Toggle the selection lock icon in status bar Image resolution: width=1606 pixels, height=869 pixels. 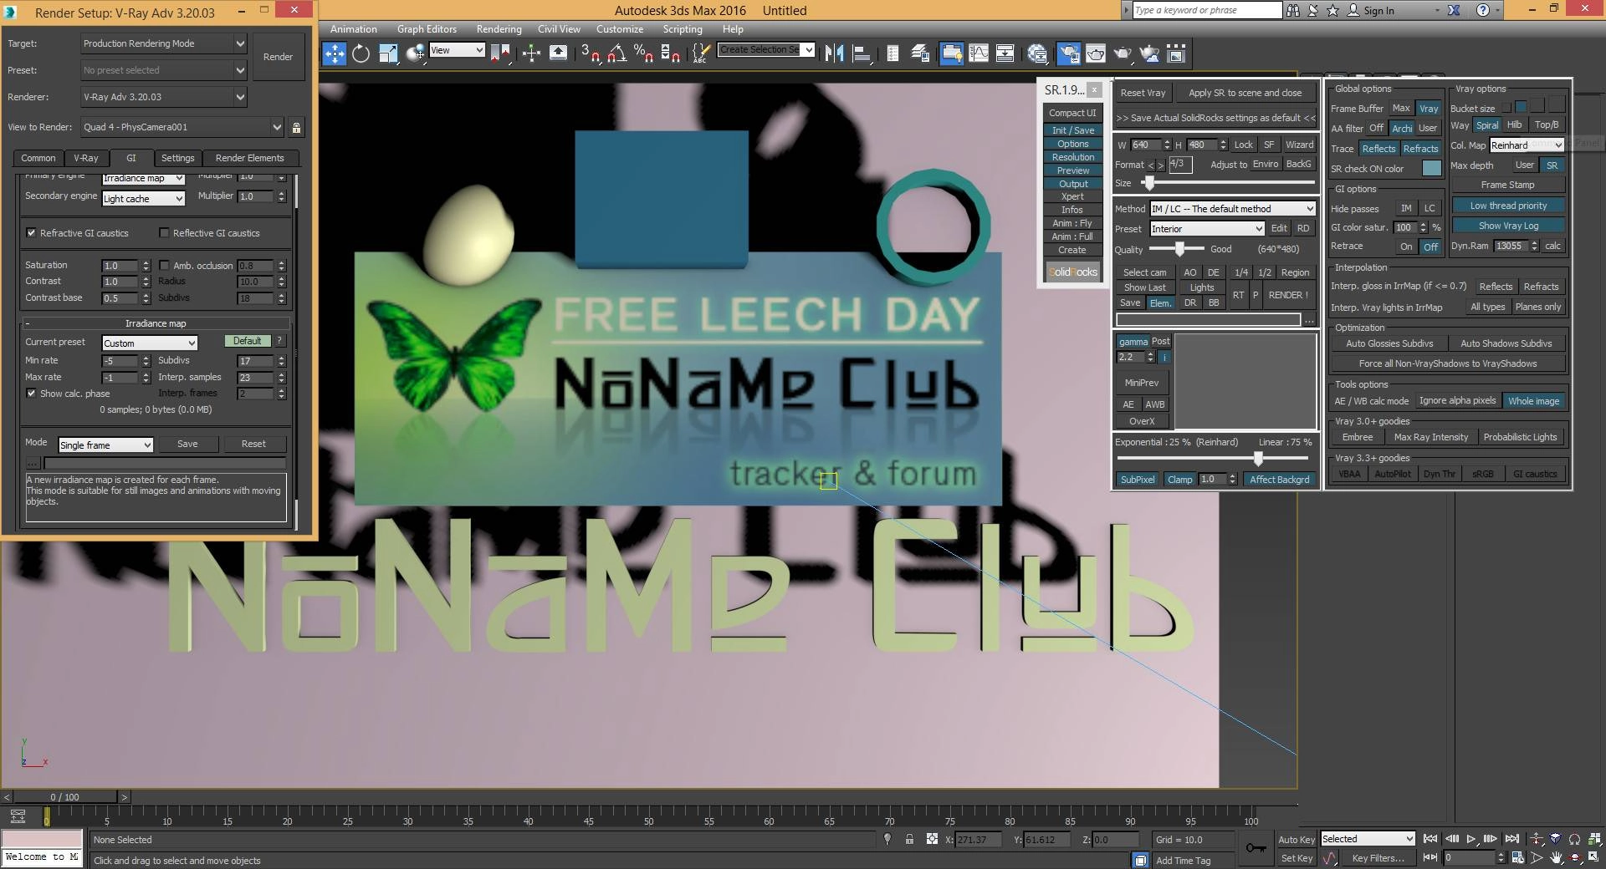(x=909, y=840)
